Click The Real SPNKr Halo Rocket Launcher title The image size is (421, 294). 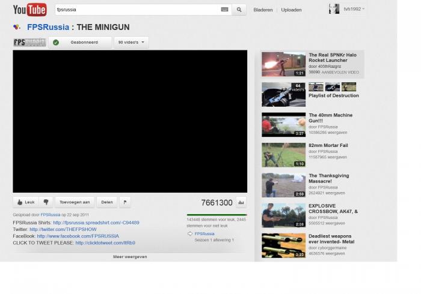[x=333, y=58]
